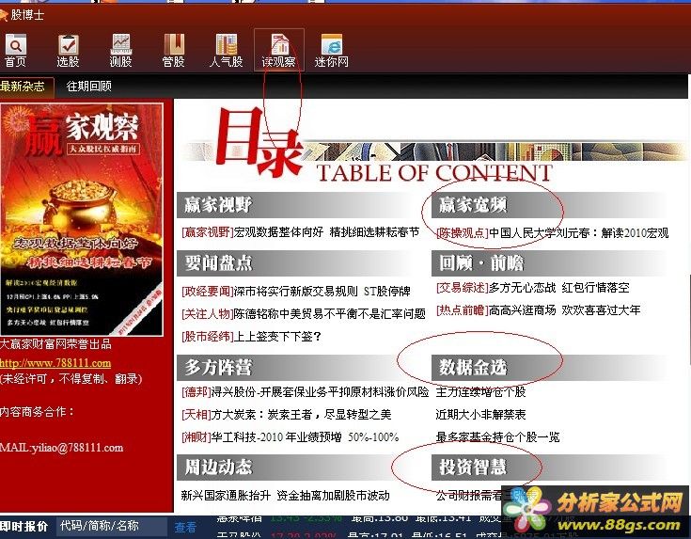This screenshot has height=539, width=691.
Task: Open the 迷你网 mini web icon
Action: click(331, 50)
